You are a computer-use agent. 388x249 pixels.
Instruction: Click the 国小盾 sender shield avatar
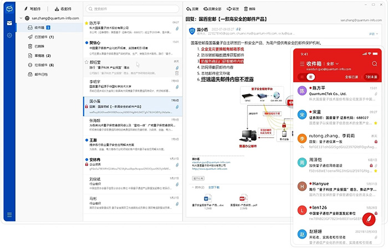192,31
